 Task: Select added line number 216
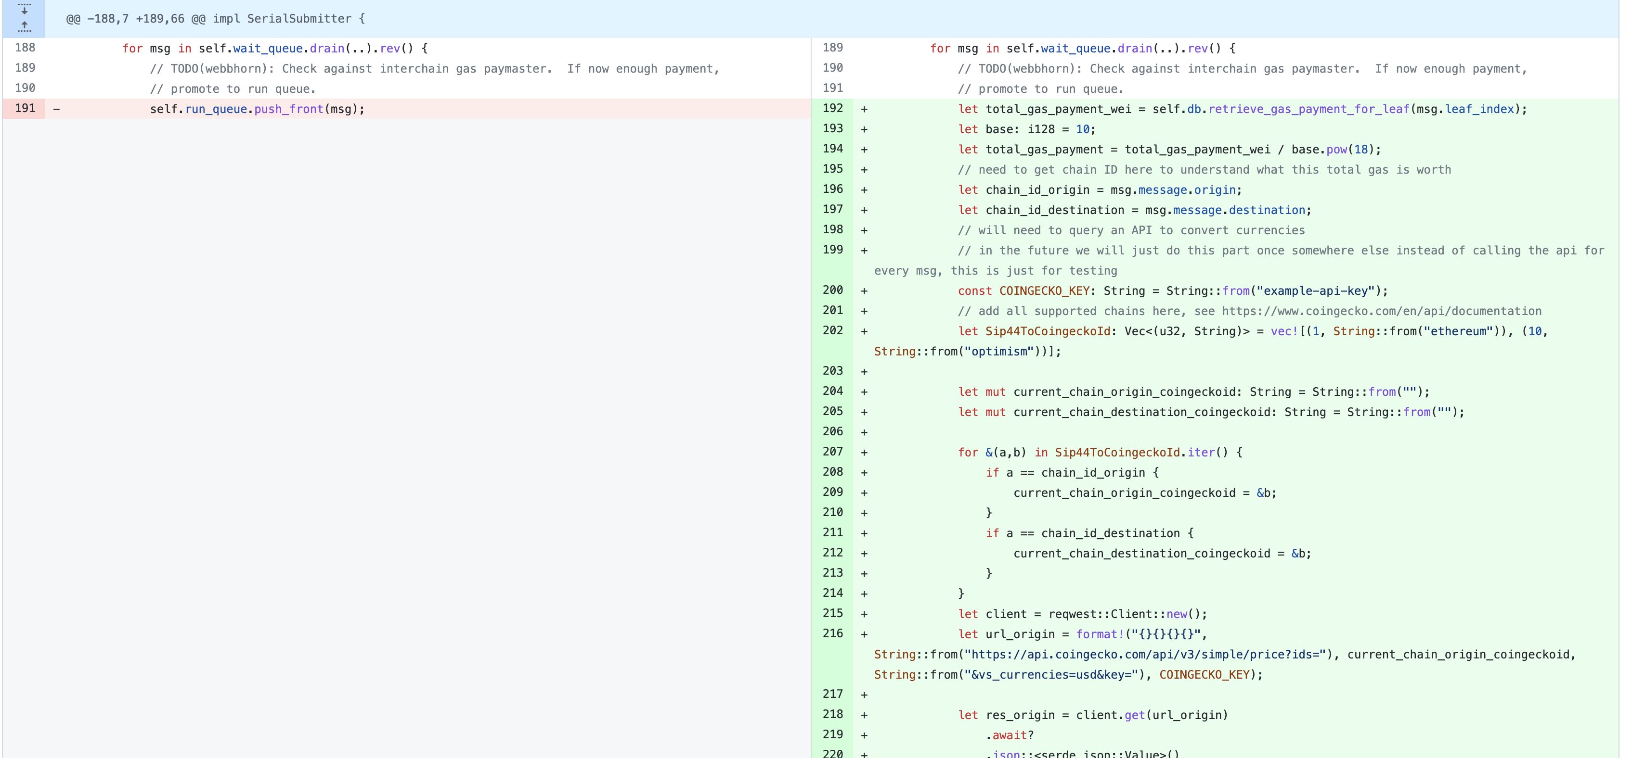[832, 634]
